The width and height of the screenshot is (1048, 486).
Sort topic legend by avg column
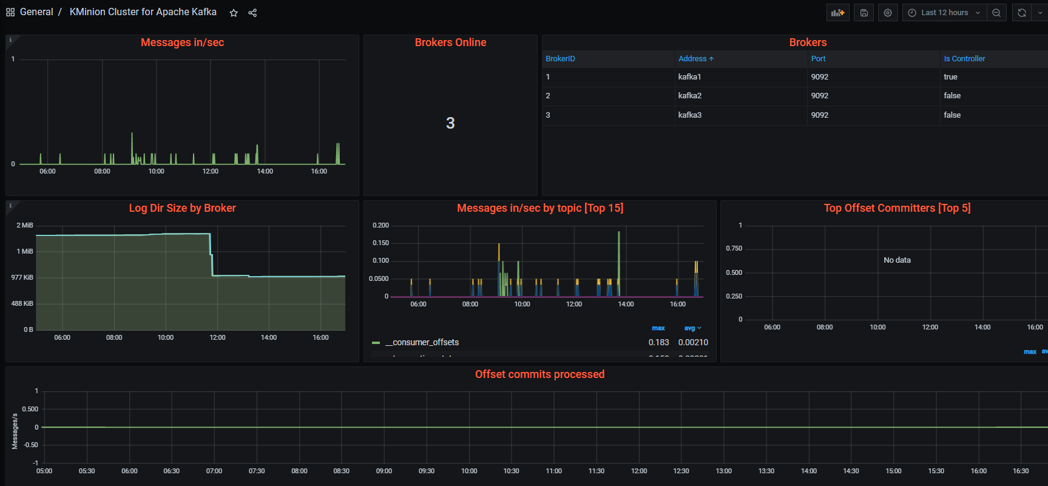click(692, 328)
